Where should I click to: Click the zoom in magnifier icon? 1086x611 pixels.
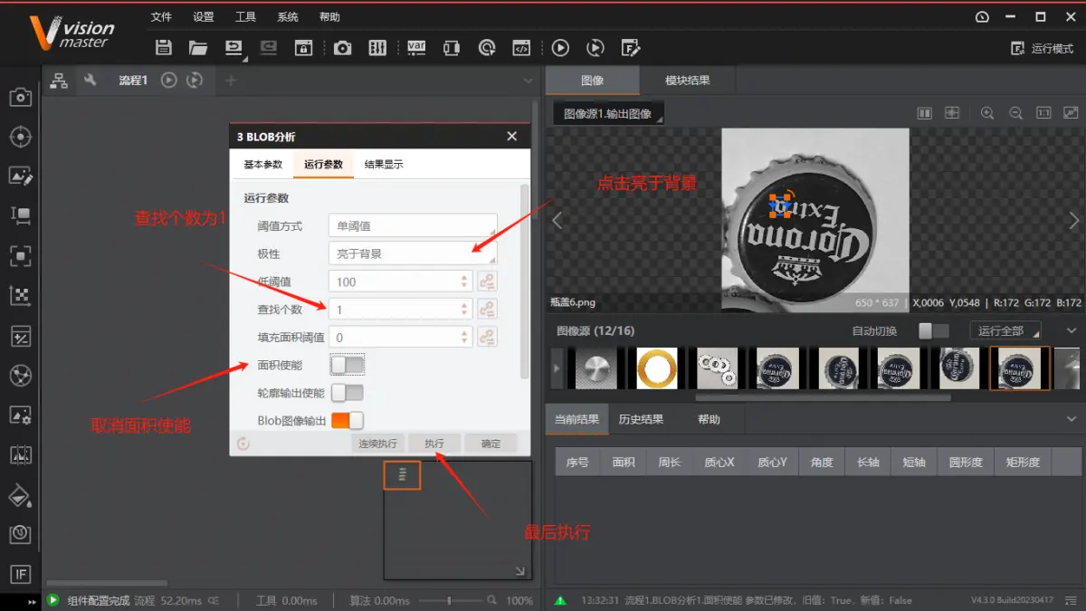click(x=987, y=113)
